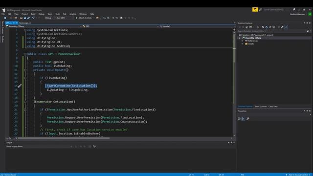Screen dimensions: 313x176
Task: Open the Any CPU platform dropdown
Action: click(65, 18)
